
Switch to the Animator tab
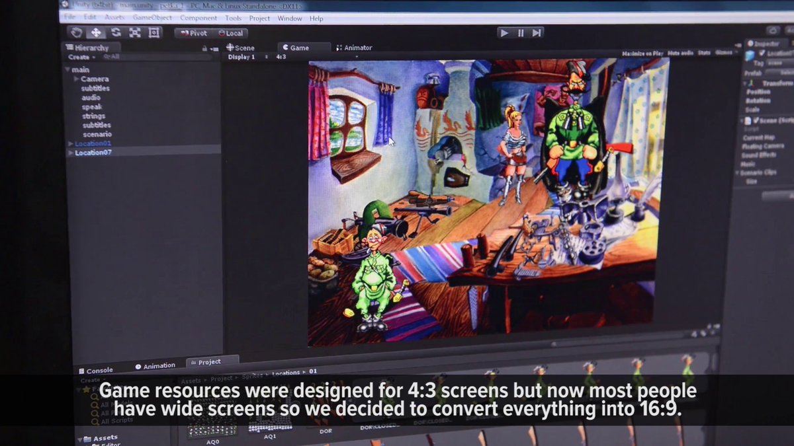click(355, 48)
